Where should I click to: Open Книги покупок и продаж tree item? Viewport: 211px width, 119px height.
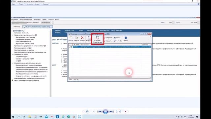(23, 42)
